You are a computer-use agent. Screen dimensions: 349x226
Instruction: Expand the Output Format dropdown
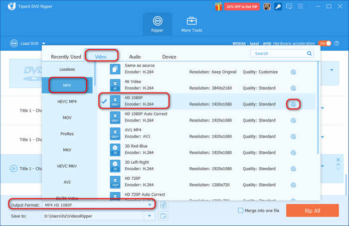(150, 205)
